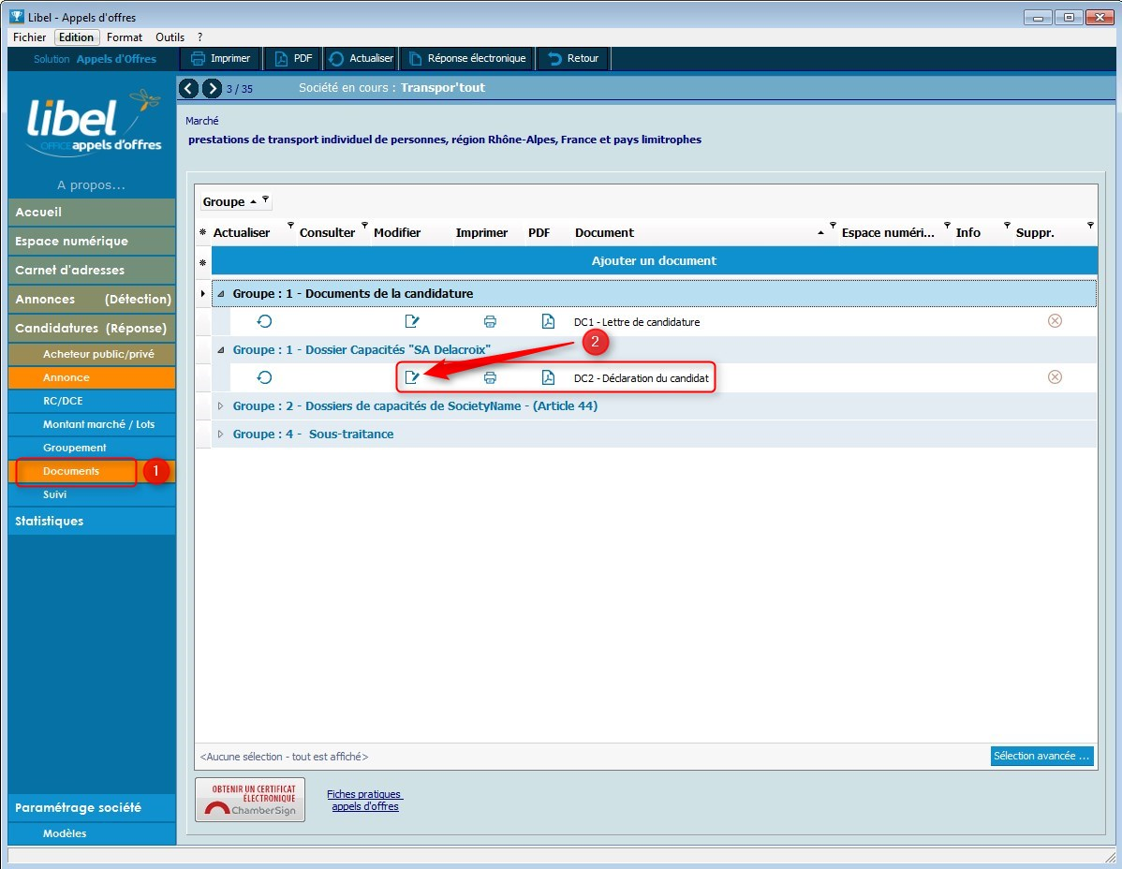Select the Modèles sub-item
This screenshot has height=869, width=1122.
click(x=92, y=834)
